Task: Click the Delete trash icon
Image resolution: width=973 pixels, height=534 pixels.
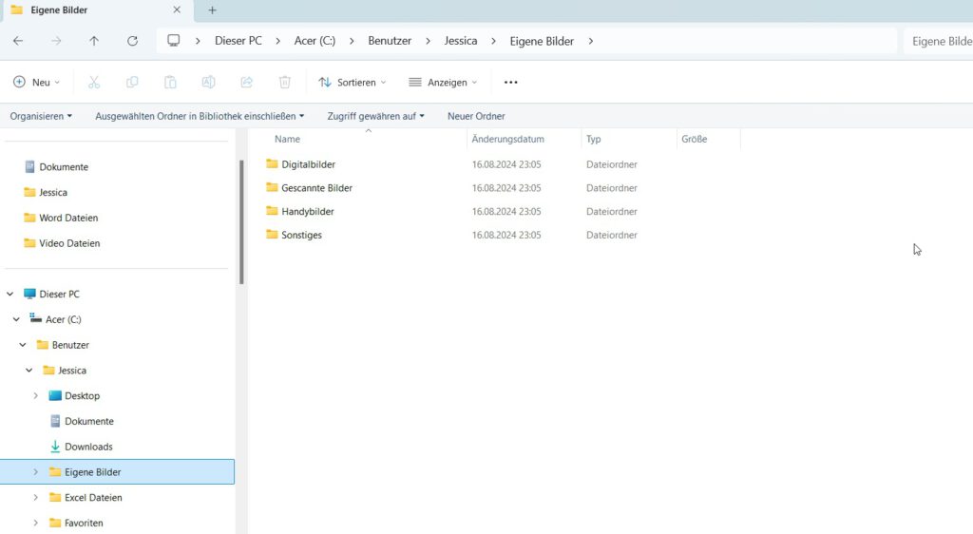Action: coord(285,82)
